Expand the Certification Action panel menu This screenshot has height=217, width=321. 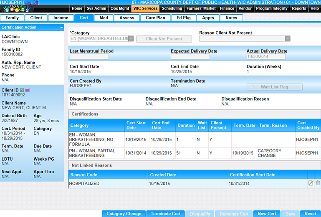pyautogui.click(x=61, y=28)
